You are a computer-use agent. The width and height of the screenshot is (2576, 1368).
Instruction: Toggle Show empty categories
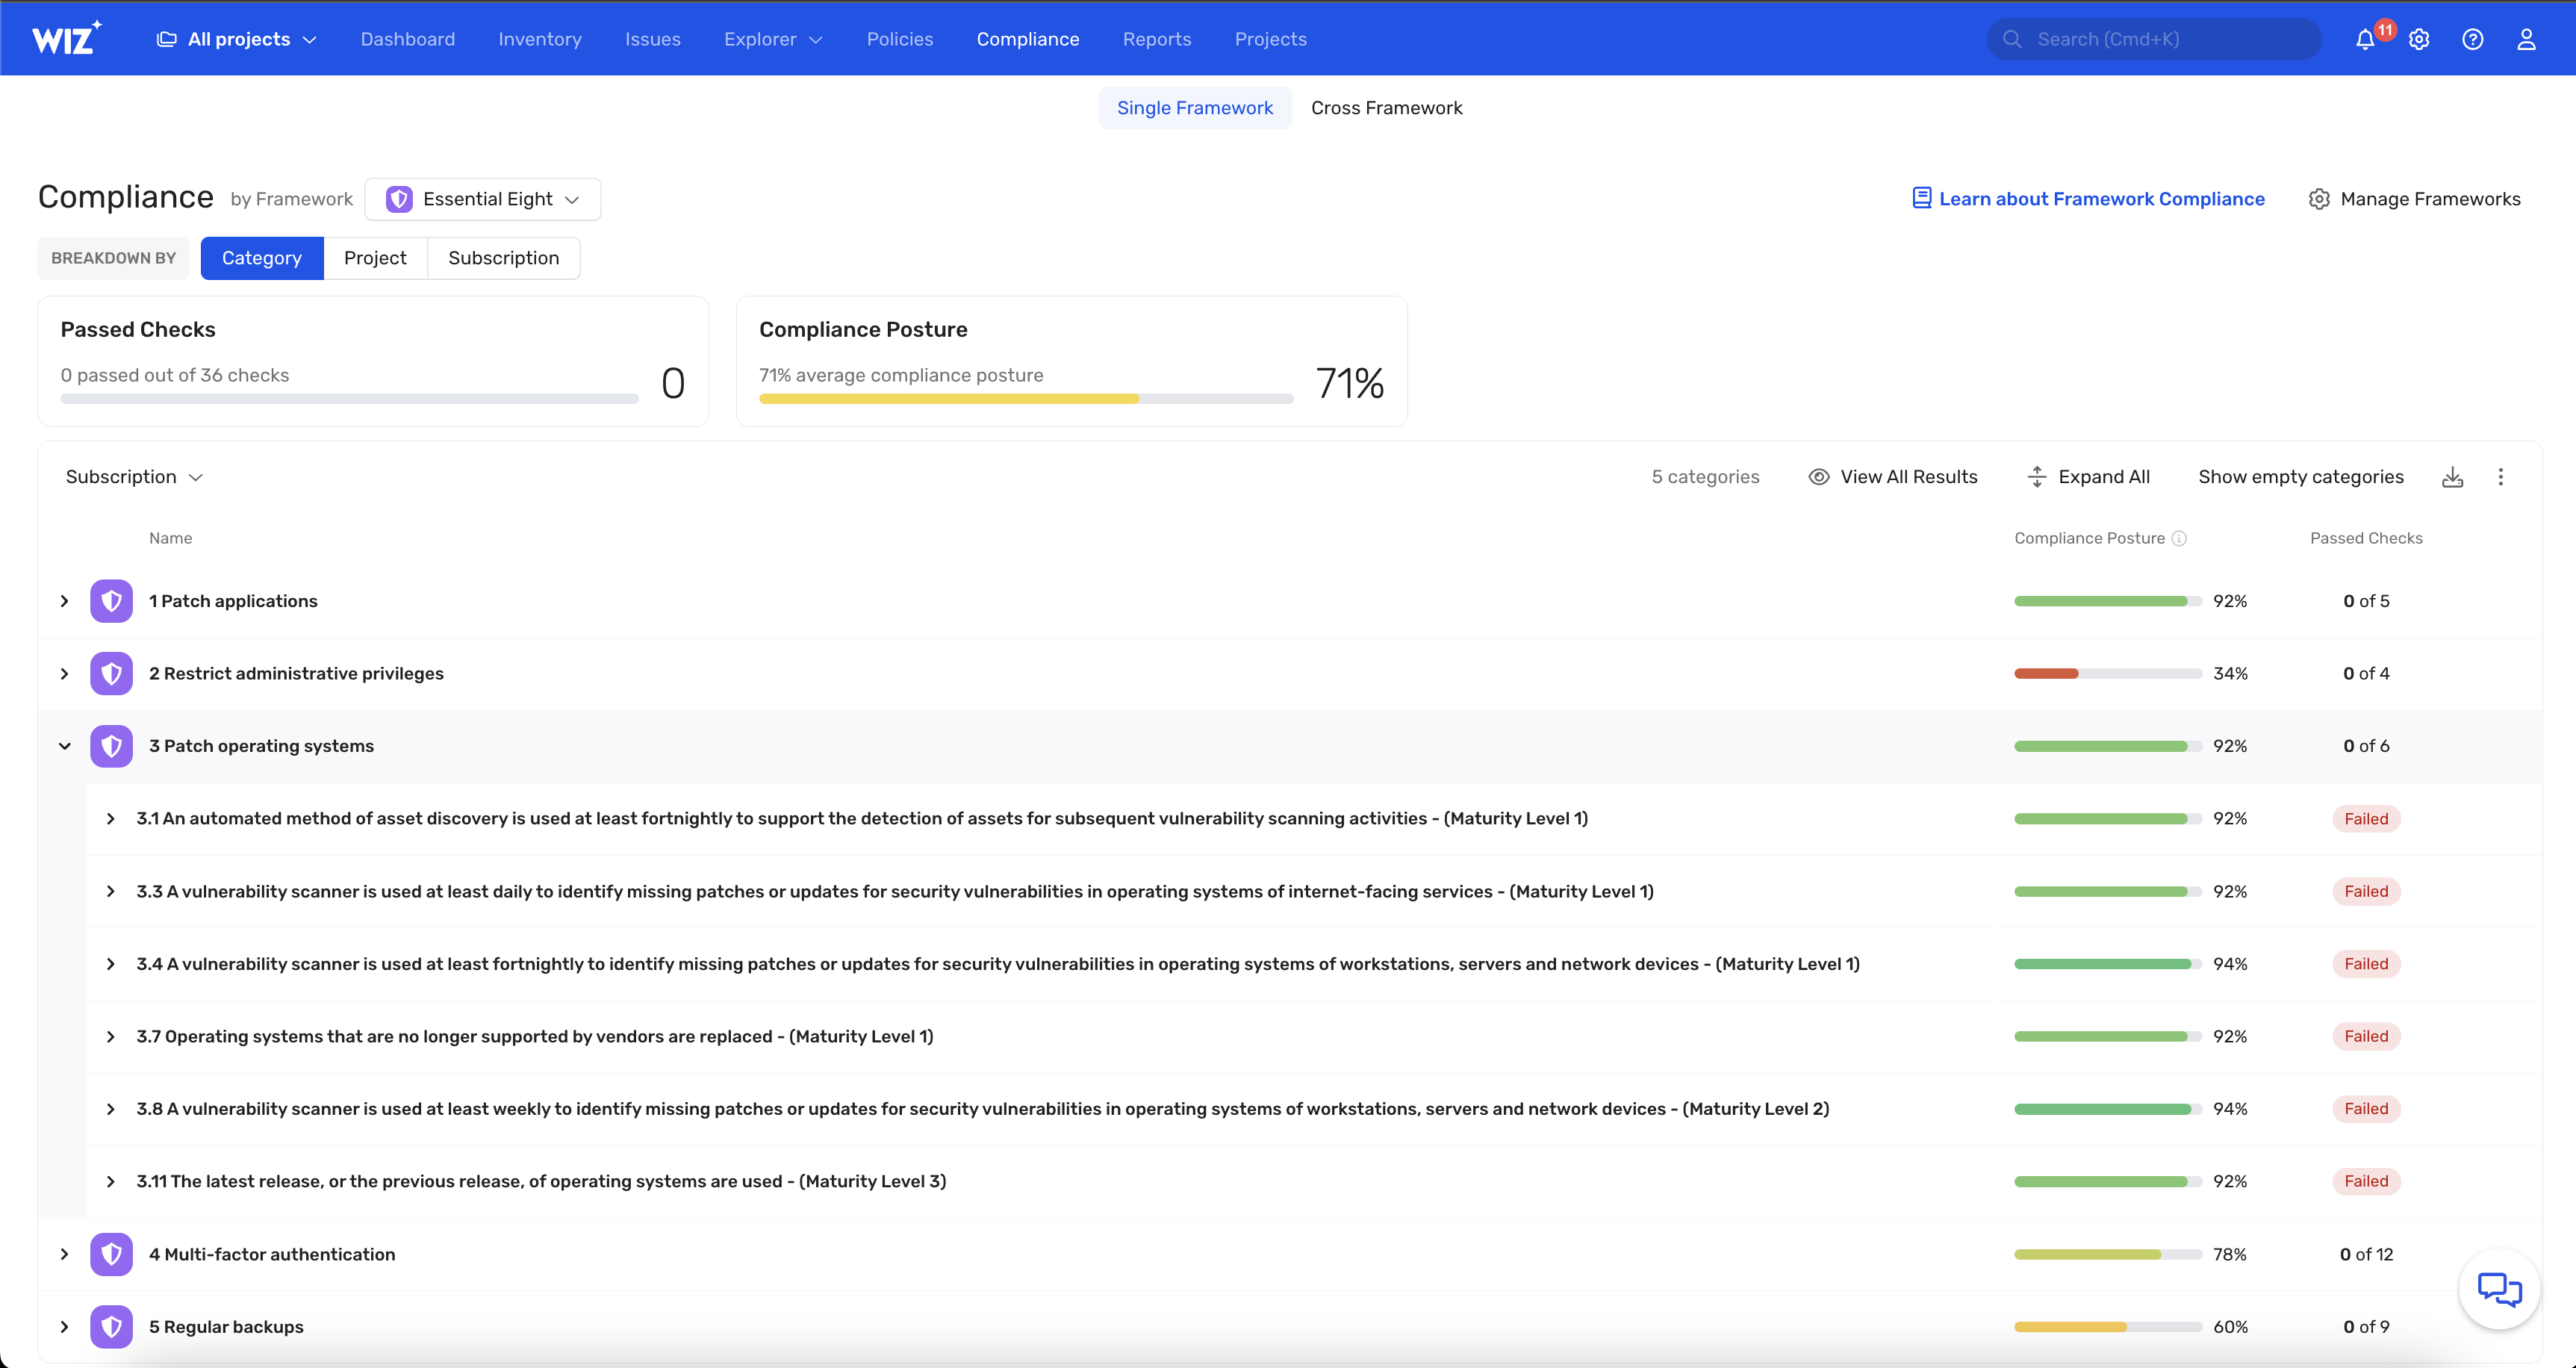(2301, 477)
